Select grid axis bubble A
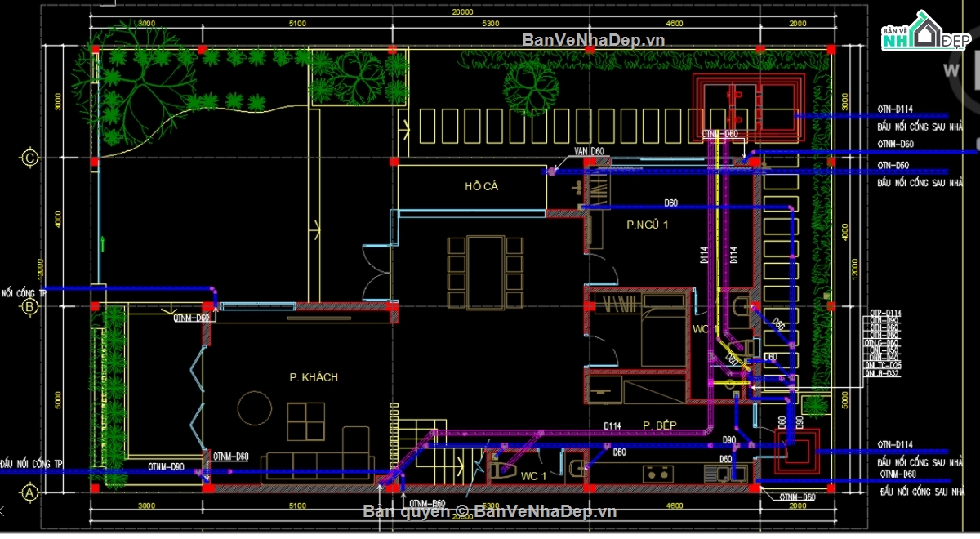980x539 pixels. pos(30,492)
